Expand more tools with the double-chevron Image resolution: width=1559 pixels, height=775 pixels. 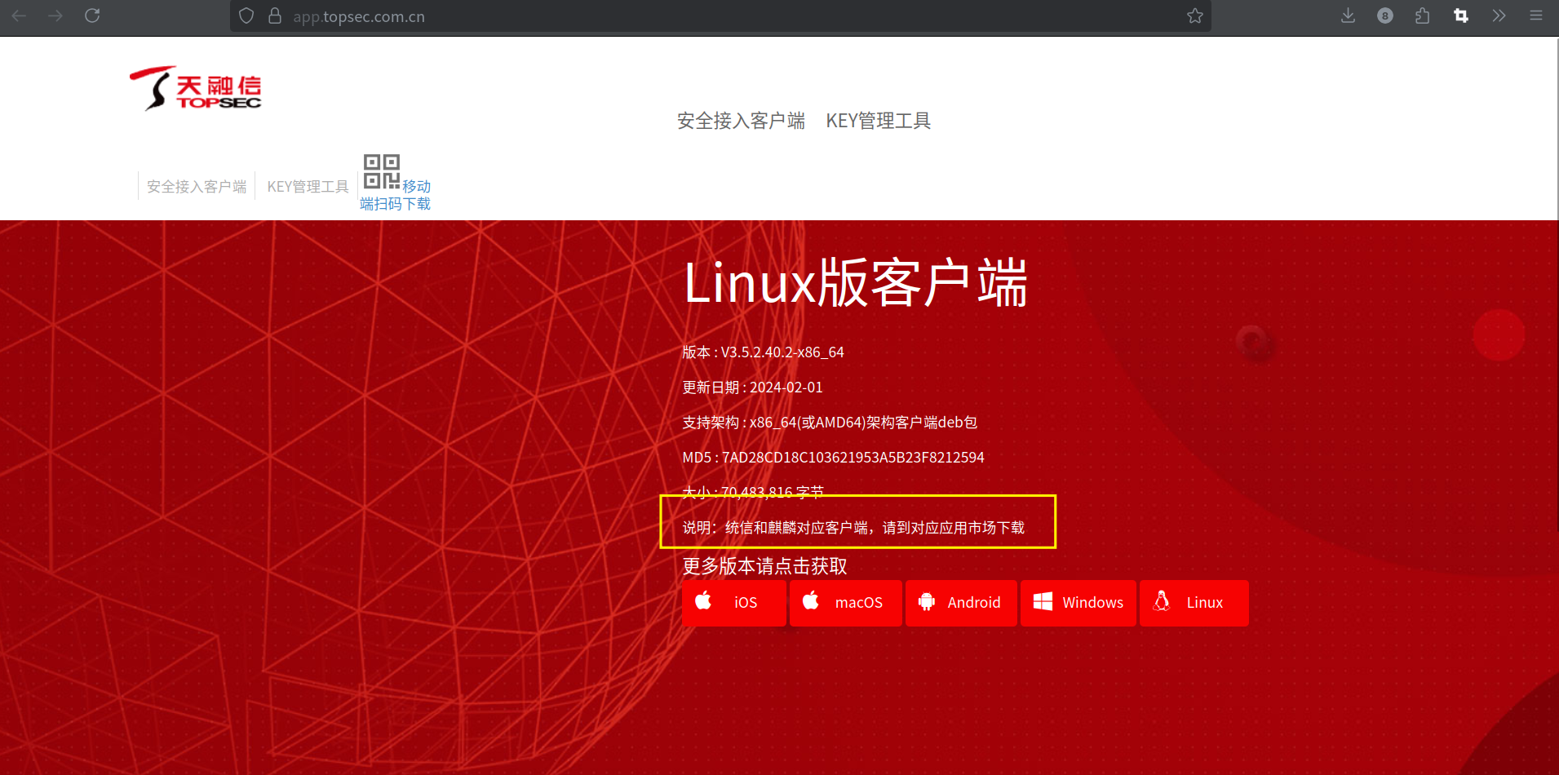pos(1499,15)
